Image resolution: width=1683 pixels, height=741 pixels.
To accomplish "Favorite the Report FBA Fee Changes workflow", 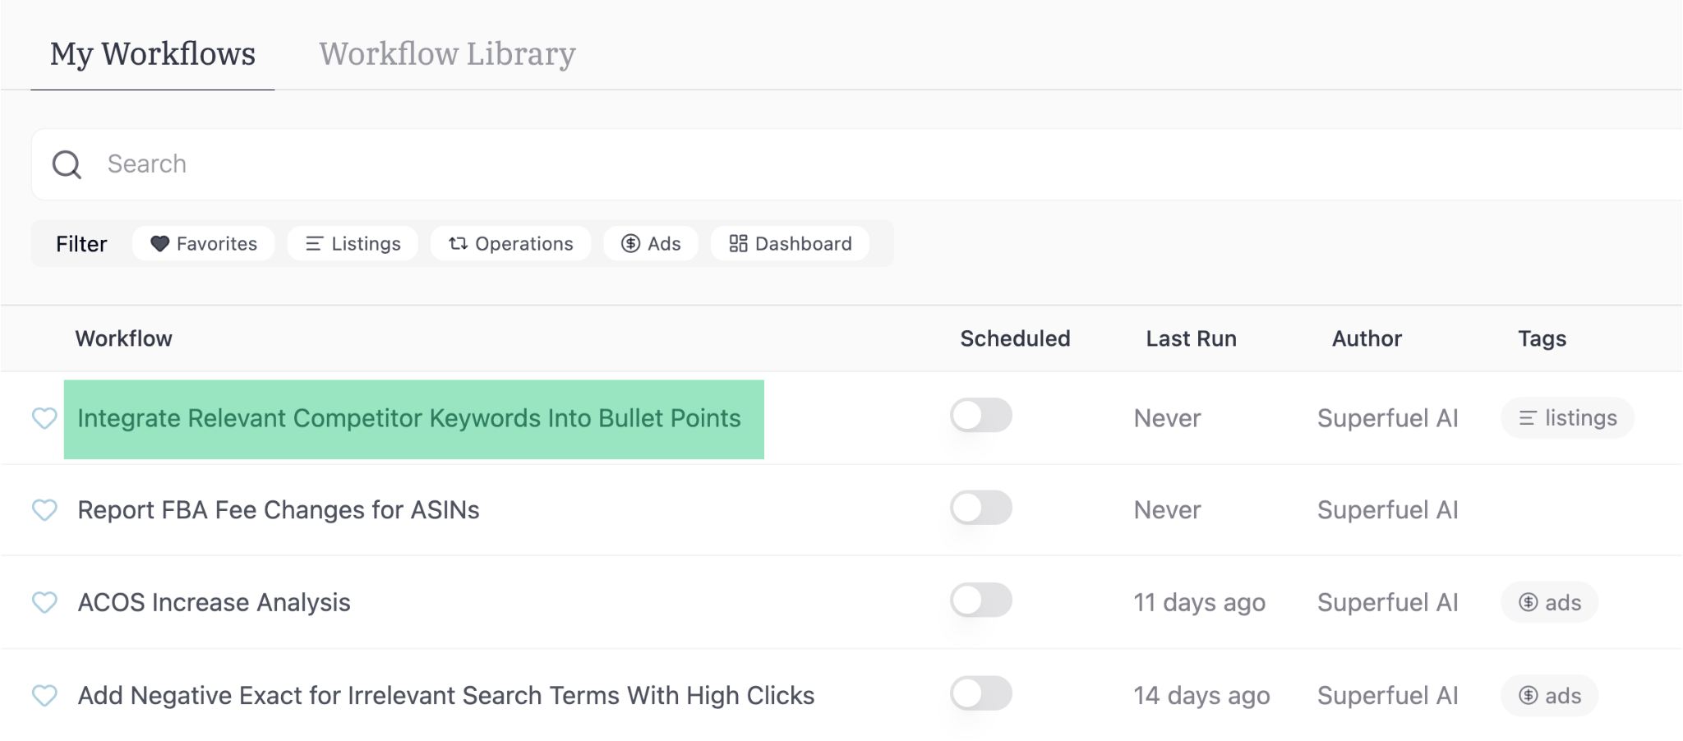I will pyautogui.click(x=45, y=510).
